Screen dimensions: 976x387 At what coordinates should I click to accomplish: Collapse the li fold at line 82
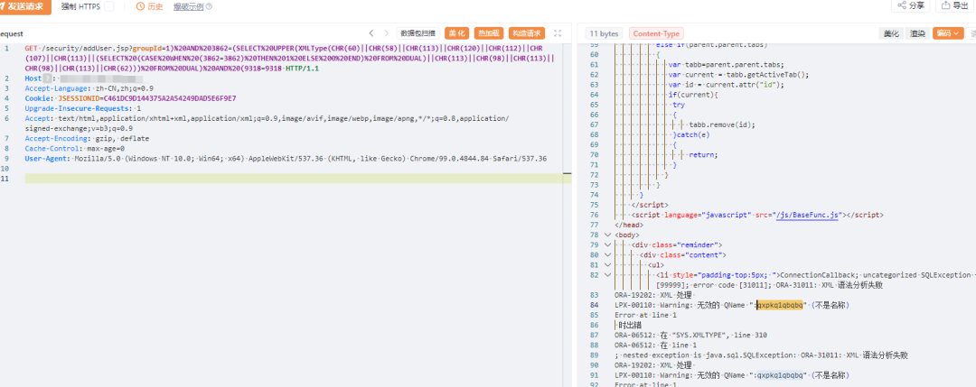(x=607, y=275)
